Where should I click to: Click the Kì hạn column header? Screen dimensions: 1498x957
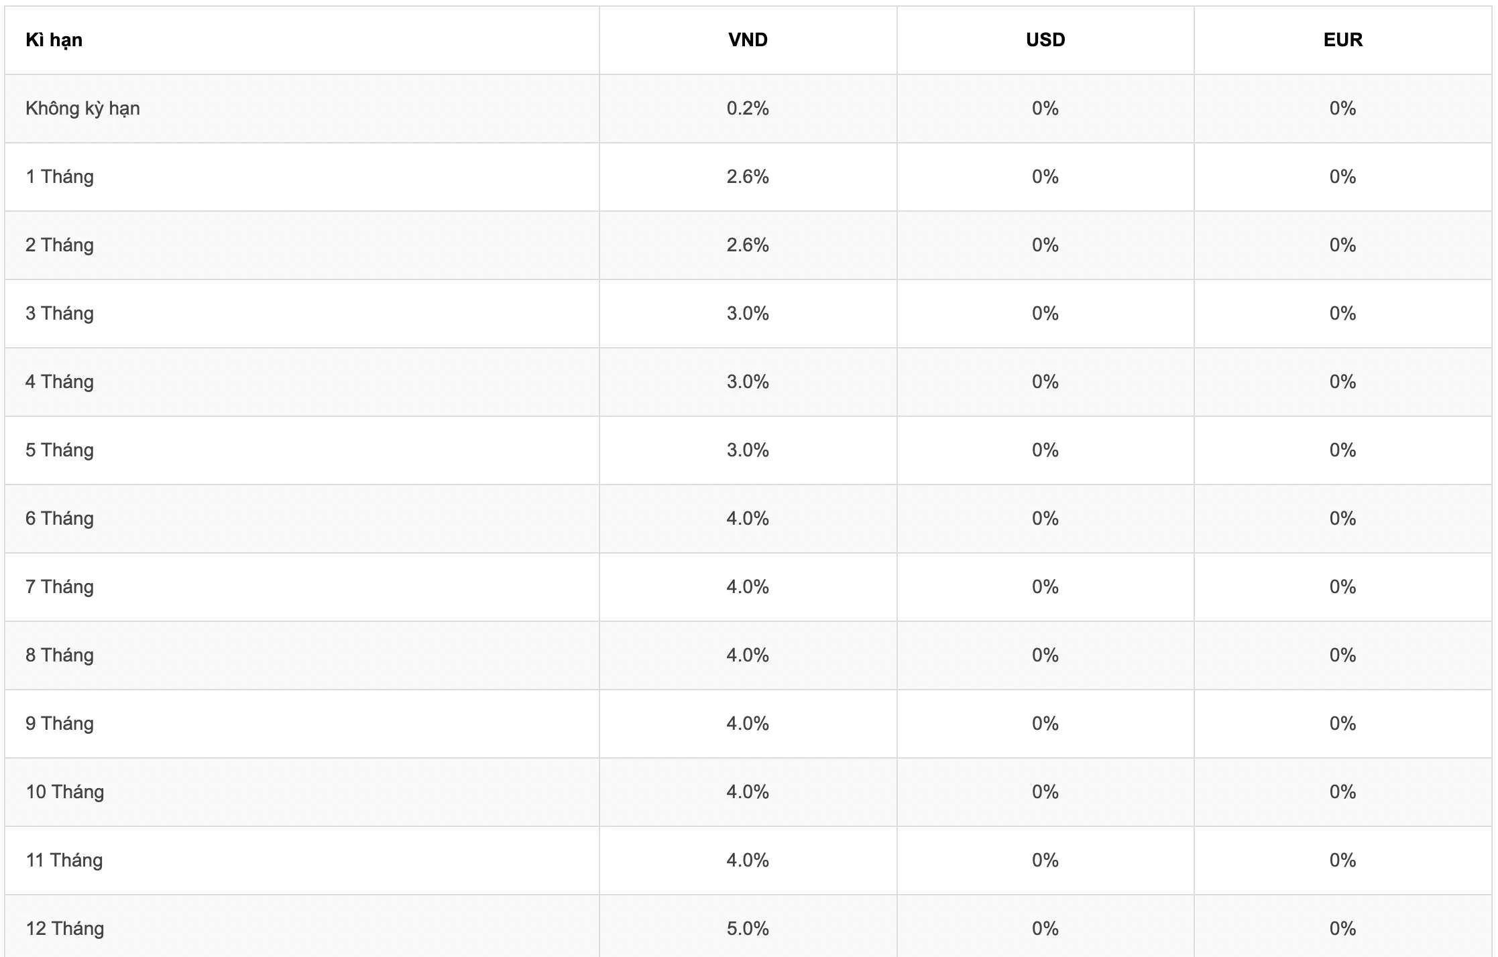point(54,40)
